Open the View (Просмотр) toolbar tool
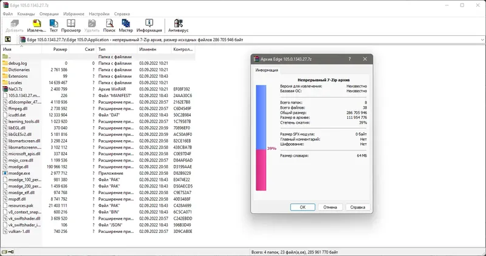486x256 pixels. (71, 25)
